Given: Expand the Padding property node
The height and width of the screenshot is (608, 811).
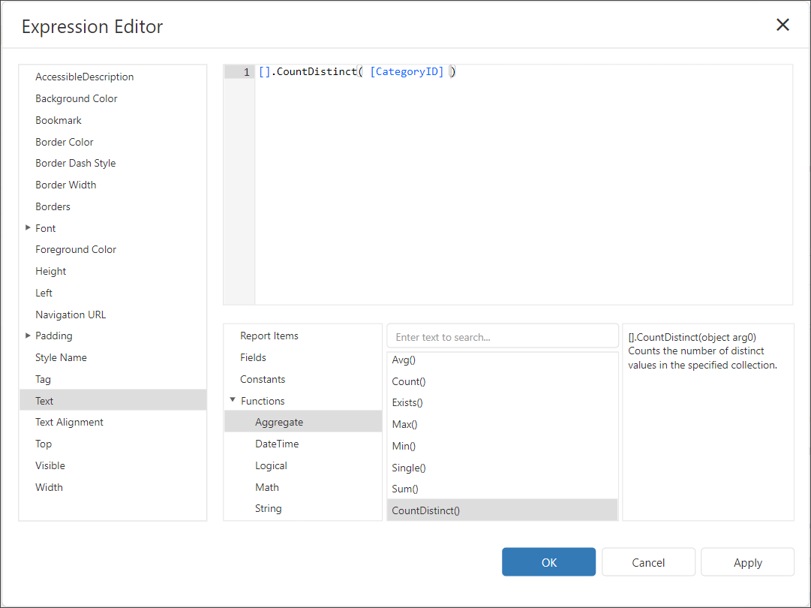Looking at the screenshot, I should 28,336.
